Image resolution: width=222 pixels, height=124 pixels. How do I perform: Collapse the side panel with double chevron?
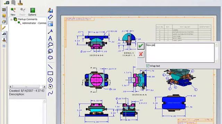pos(4,46)
